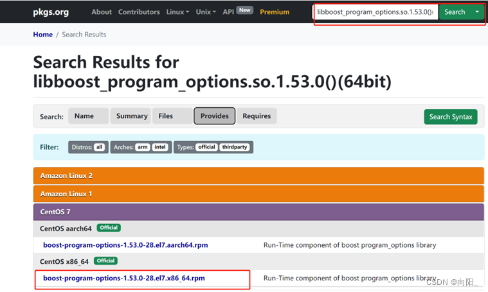Open boost-program-options x86_64 rpm link
Image resolution: width=488 pixels, height=292 pixels.
[x=124, y=278]
